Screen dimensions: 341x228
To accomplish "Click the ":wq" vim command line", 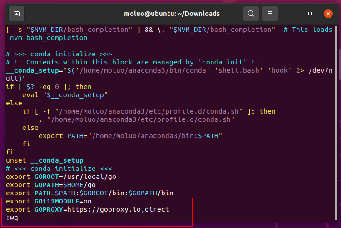I will click(x=12, y=218).
